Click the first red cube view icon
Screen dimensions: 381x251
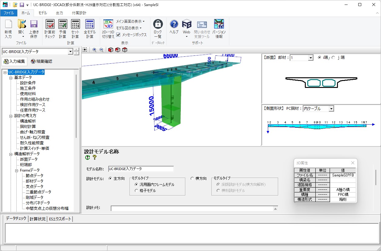[x=111, y=50]
